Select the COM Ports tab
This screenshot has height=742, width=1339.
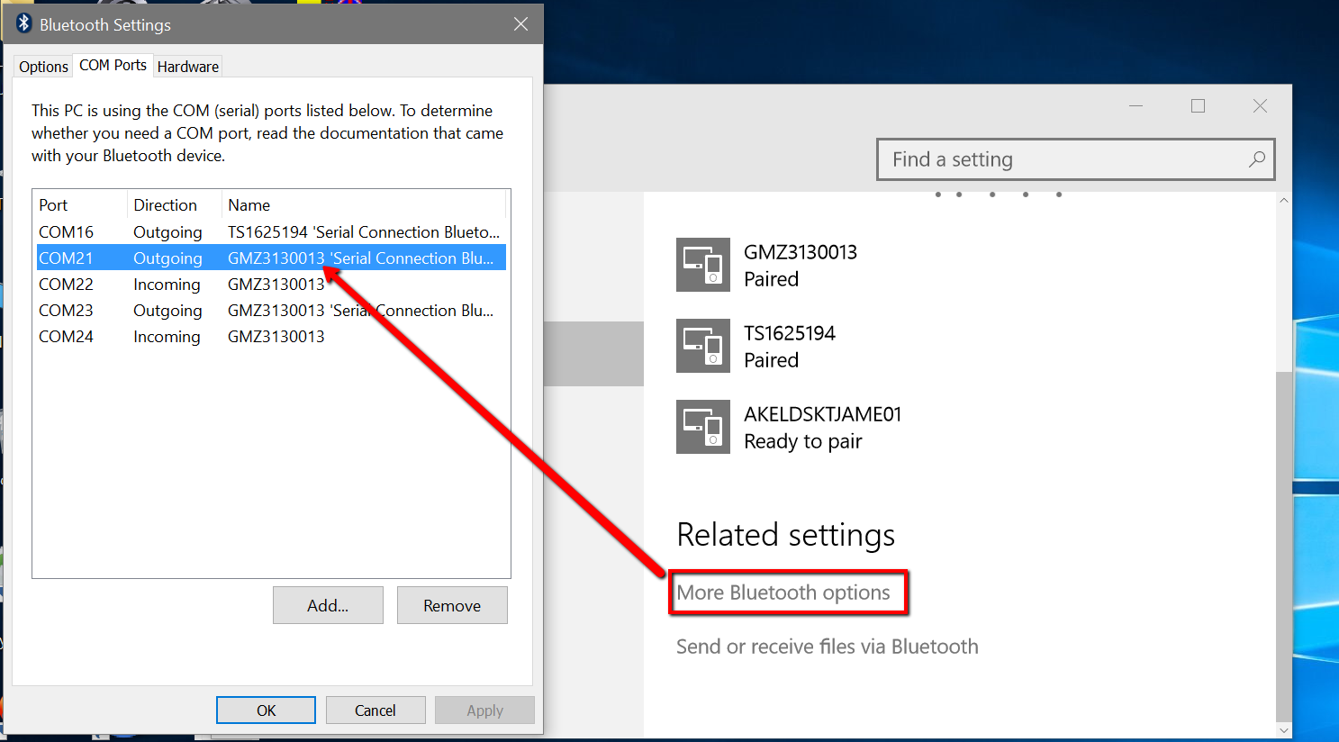[113, 64]
